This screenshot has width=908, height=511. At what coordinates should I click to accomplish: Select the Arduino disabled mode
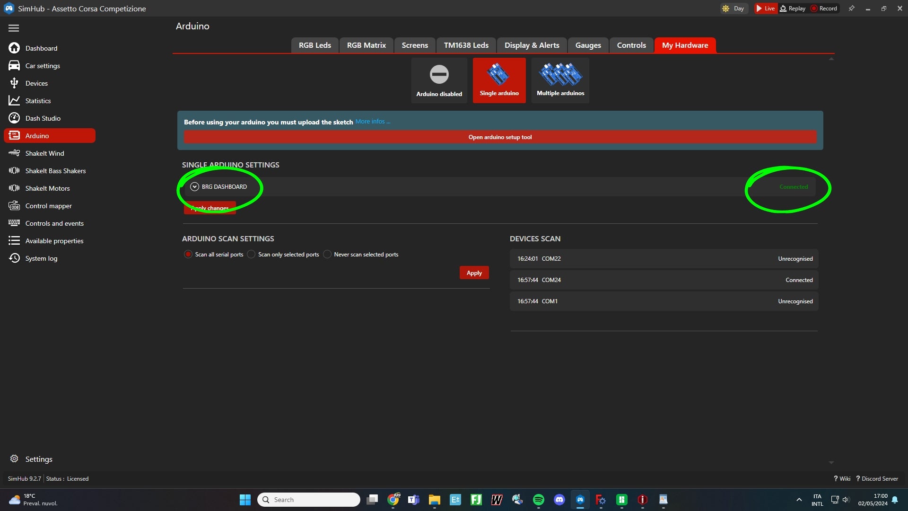click(x=439, y=80)
